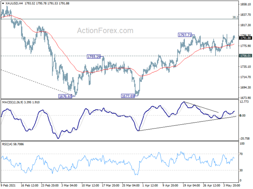The image size is (253, 189).
Task: Select the 1797.71 high price label
Action: 184,35
